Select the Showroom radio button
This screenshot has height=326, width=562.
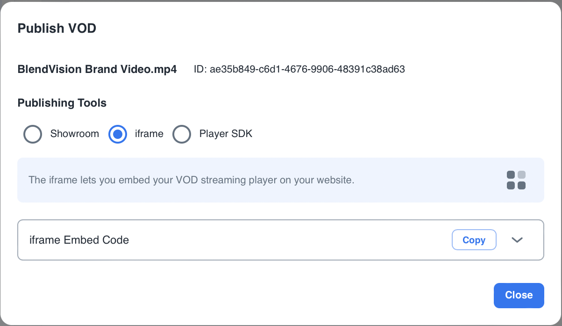(33, 134)
